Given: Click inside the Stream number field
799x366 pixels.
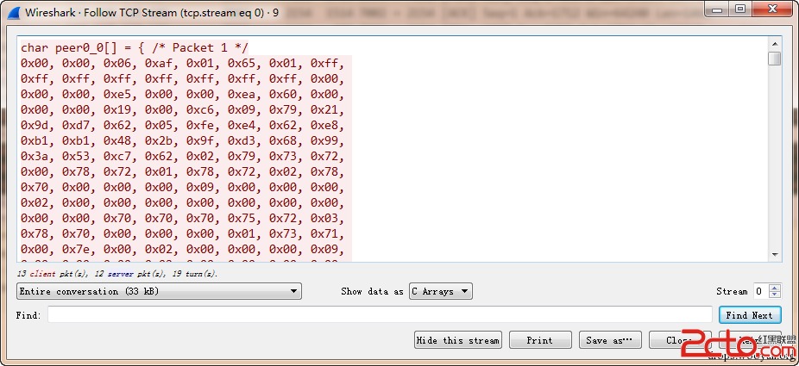Looking at the screenshot, I should 759,291.
